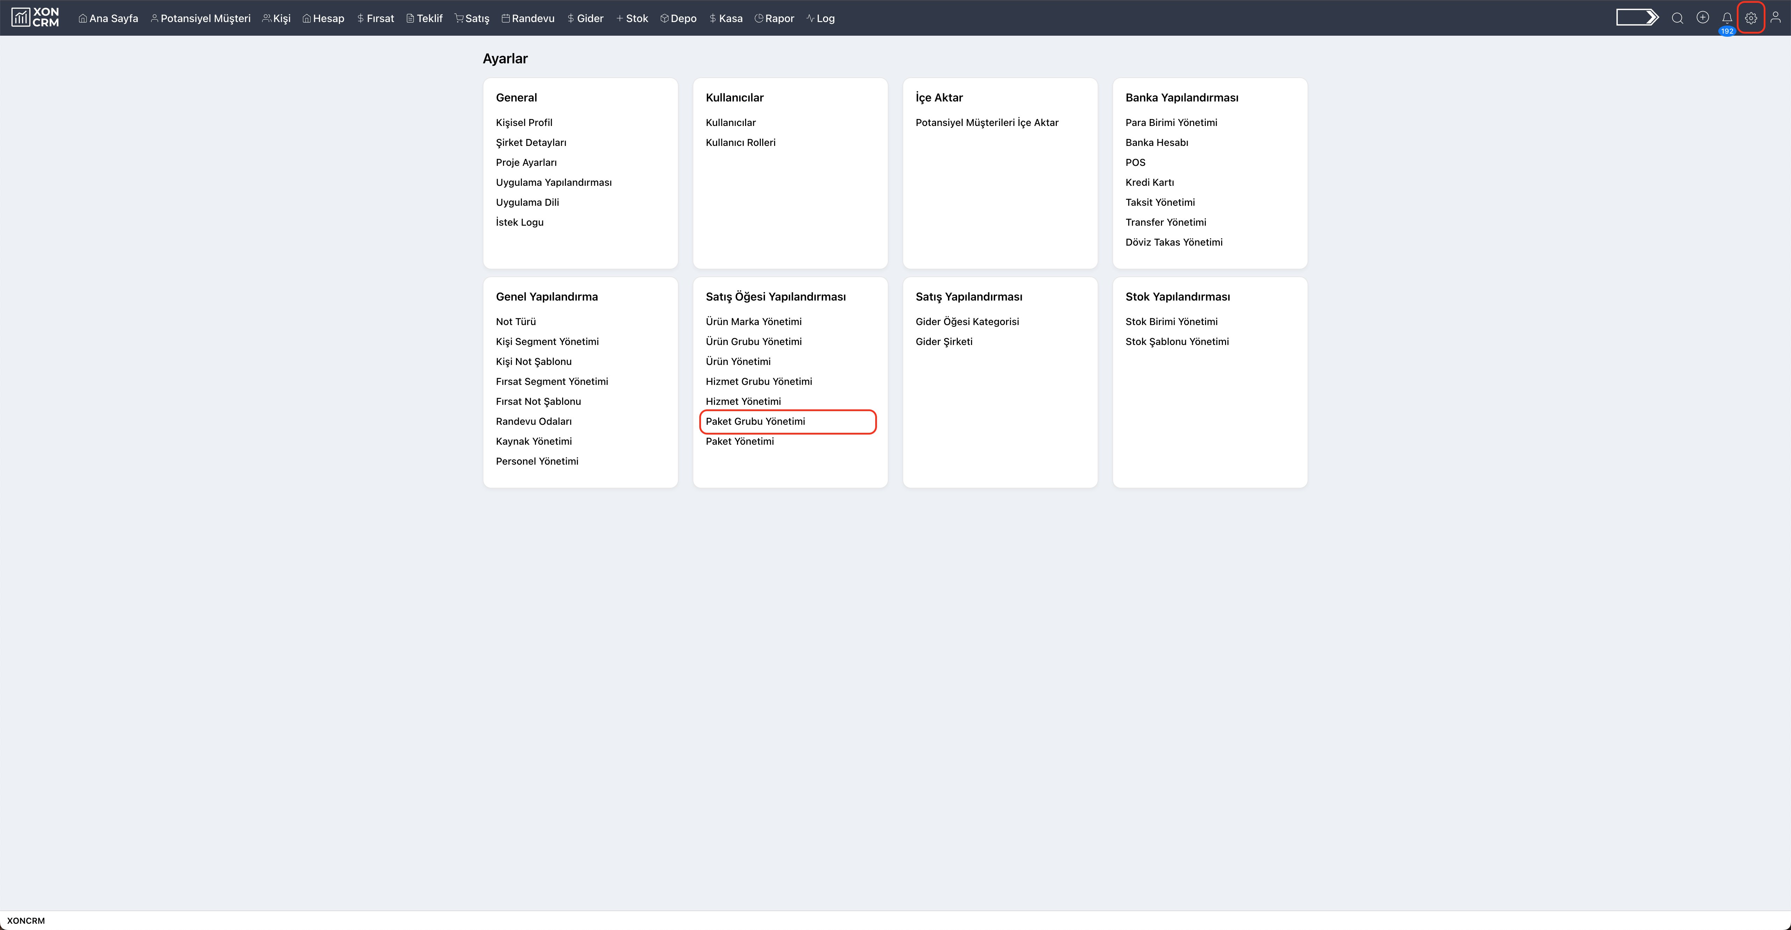Open Taksit Yönetimi link
This screenshot has height=930, width=1791.
click(1160, 203)
